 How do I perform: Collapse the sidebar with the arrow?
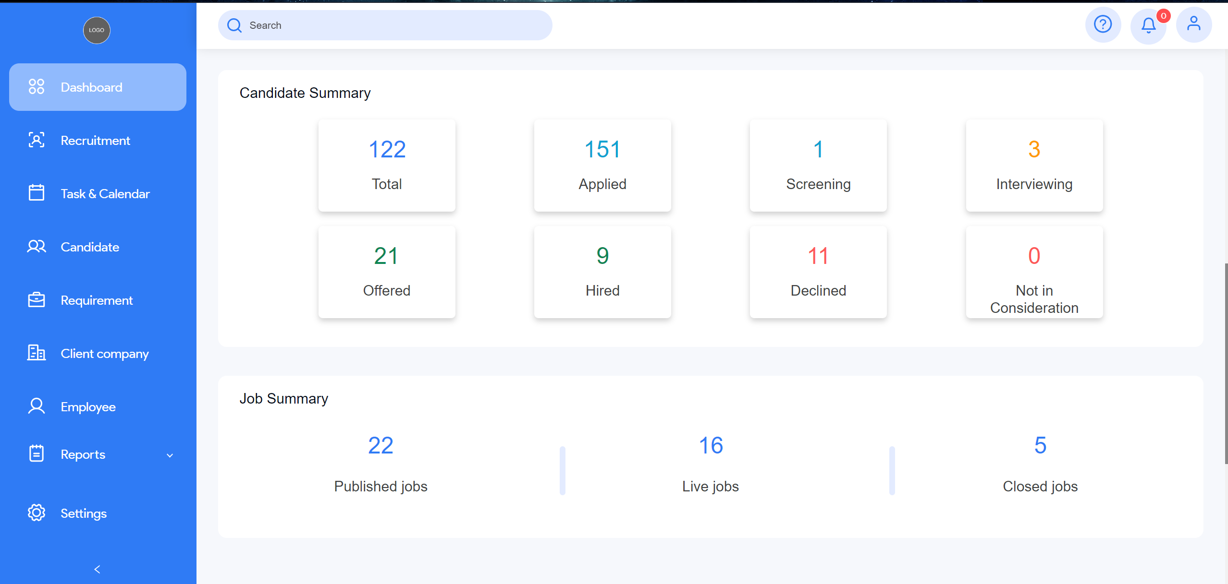[97, 569]
